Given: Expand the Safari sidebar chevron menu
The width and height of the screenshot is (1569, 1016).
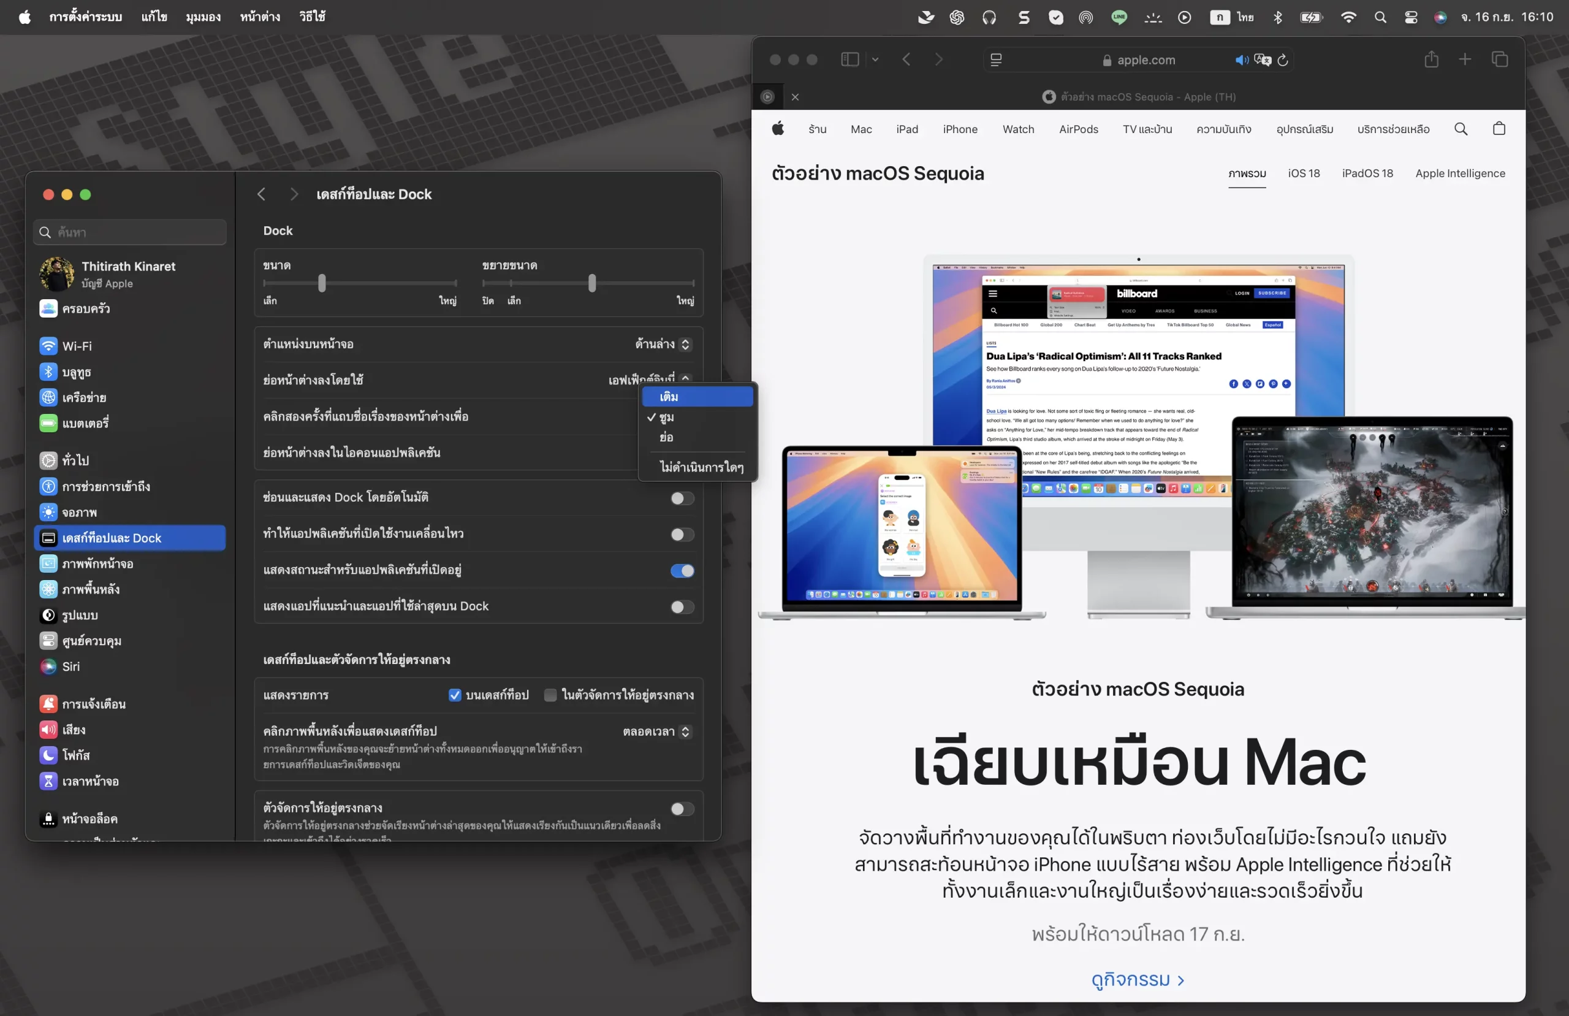Looking at the screenshot, I should 875,59.
